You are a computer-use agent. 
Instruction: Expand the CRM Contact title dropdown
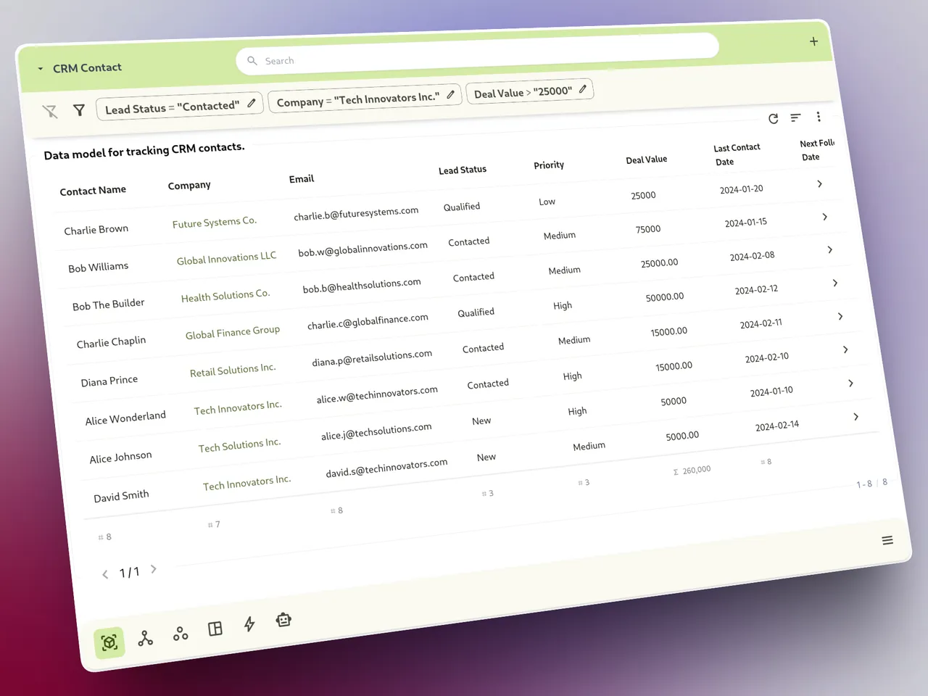click(41, 70)
